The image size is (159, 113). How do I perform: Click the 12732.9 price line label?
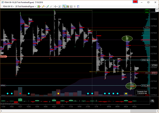coord(4,57)
